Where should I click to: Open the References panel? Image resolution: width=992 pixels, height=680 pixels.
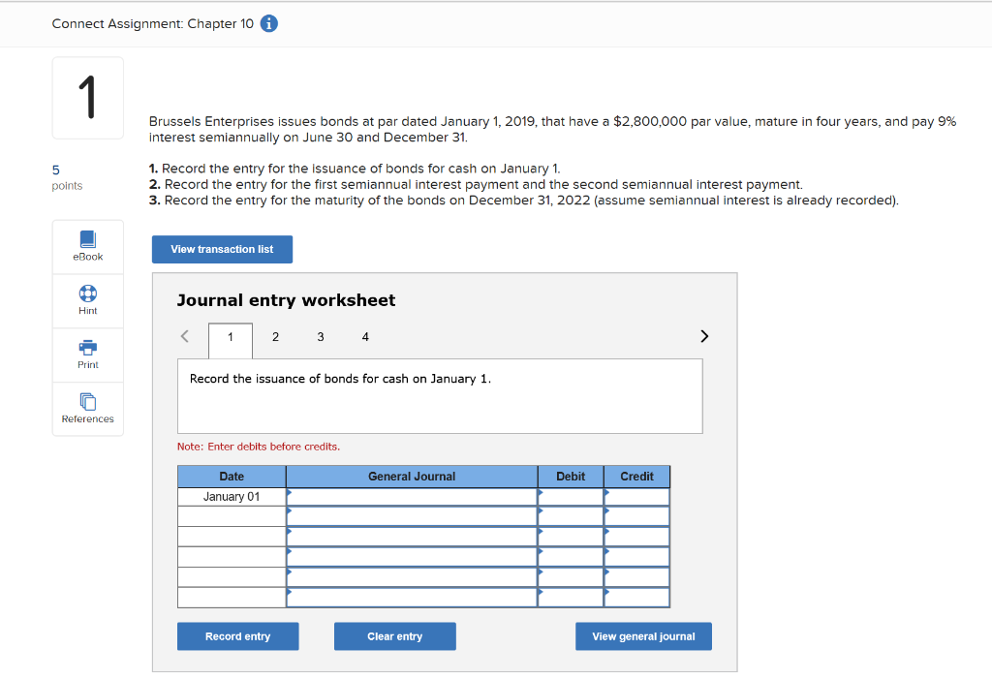point(87,409)
